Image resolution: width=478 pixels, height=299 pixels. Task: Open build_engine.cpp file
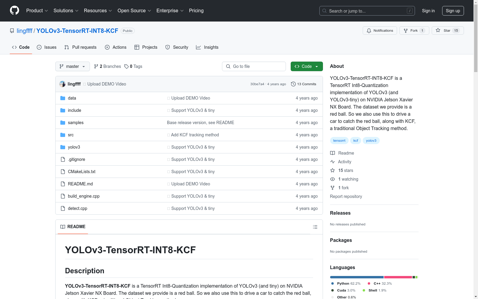pyautogui.click(x=84, y=196)
